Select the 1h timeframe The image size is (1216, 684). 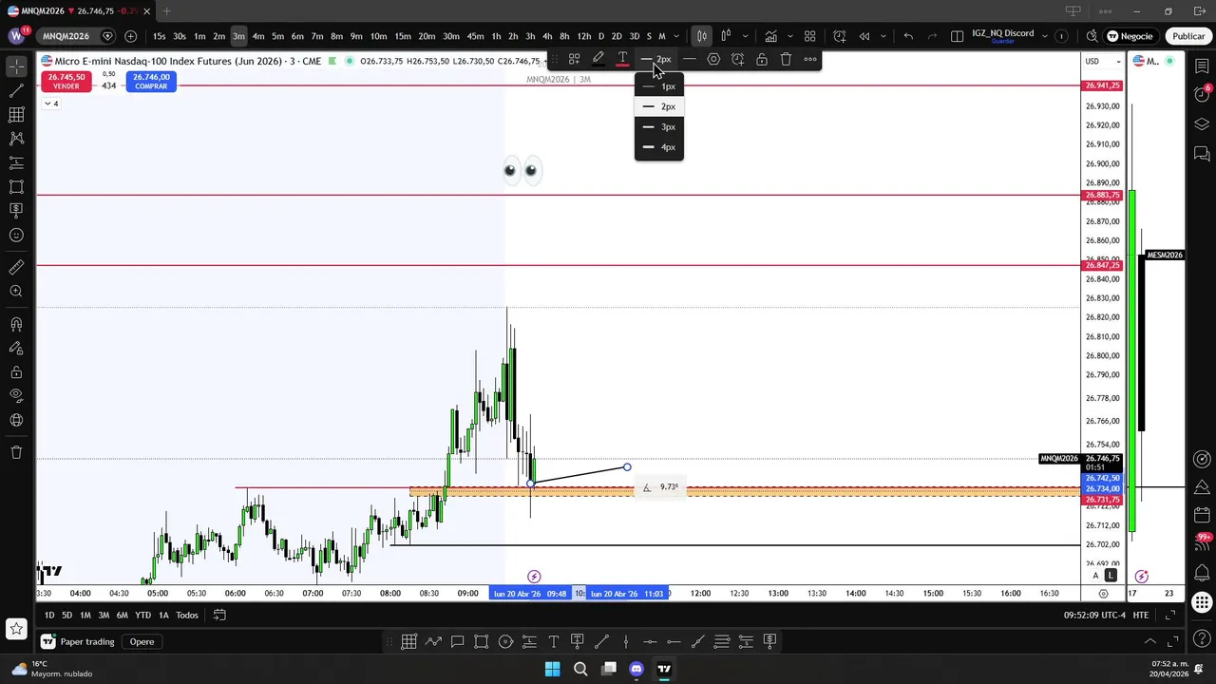click(x=496, y=36)
